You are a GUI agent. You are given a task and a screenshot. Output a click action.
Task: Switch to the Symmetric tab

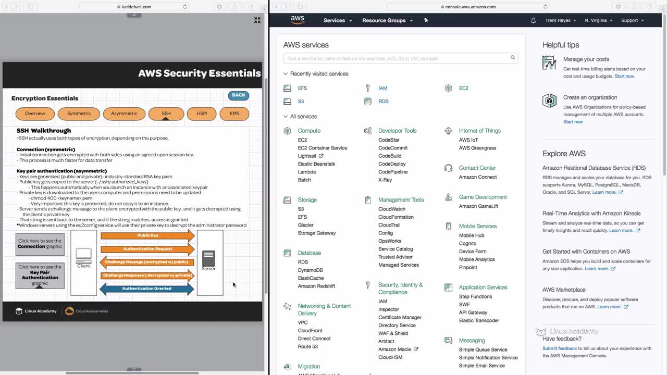[79, 114]
